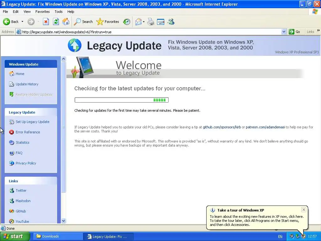Open the View menu

[27, 12]
